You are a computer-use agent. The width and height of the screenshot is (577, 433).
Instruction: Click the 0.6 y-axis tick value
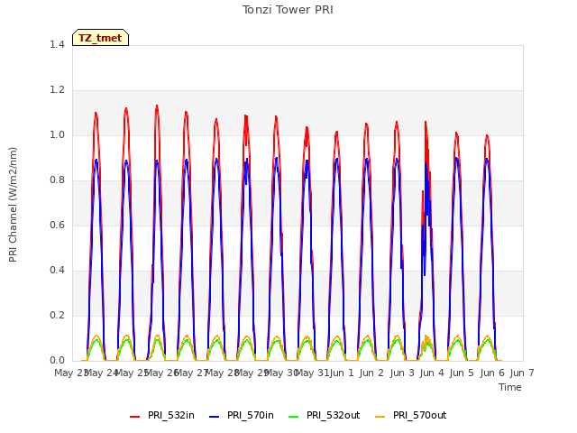(57, 225)
